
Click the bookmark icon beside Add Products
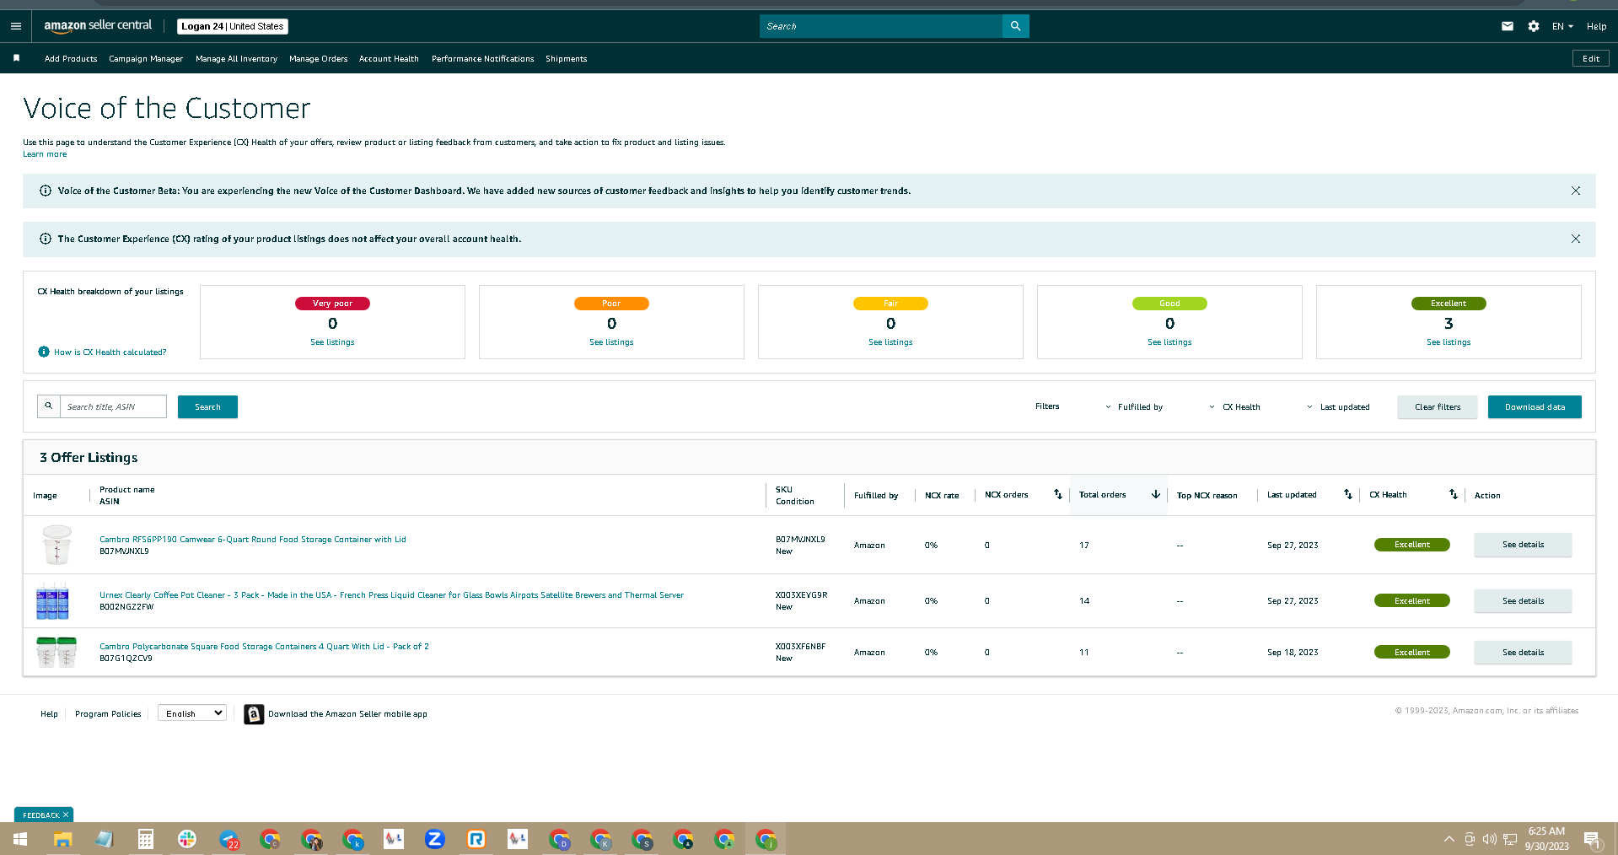[x=16, y=58]
